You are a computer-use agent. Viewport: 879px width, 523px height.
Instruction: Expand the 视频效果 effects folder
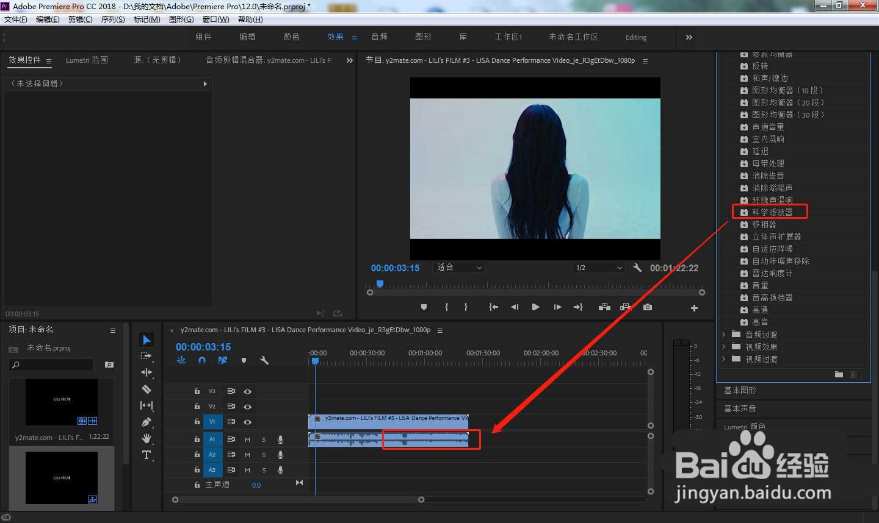point(723,347)
